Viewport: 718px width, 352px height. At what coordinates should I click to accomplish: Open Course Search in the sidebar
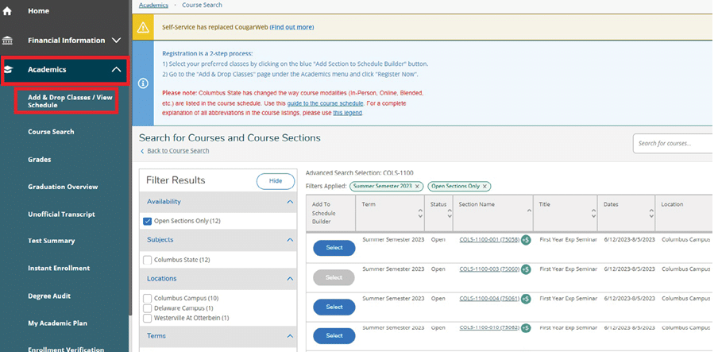(x=51, y=132)
